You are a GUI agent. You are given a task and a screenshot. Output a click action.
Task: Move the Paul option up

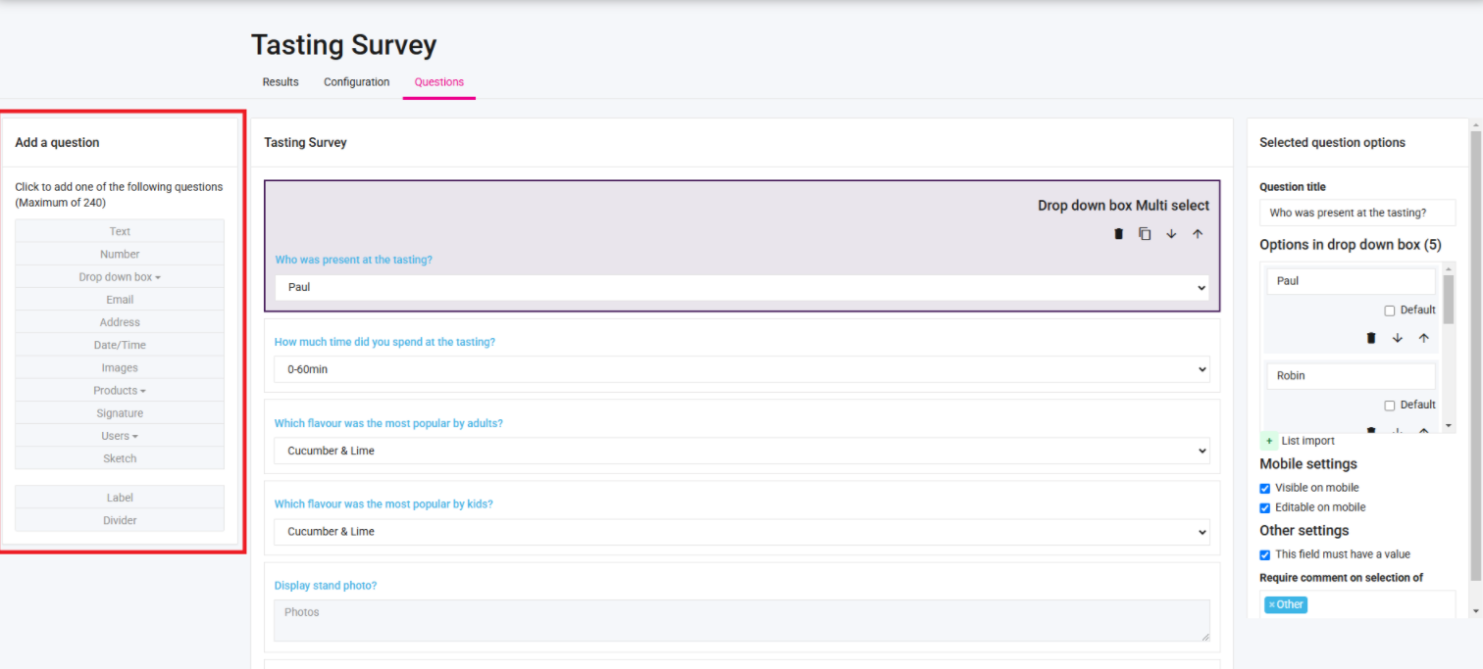pyautogui.click(x=1424, y=338)
